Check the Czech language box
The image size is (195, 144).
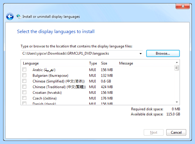tap(25, 98)
